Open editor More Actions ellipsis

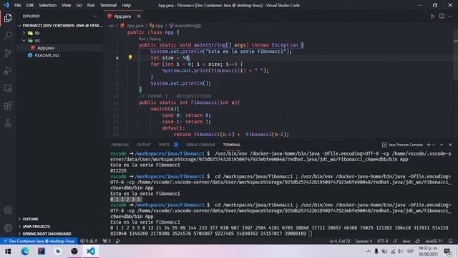point(450,16)
